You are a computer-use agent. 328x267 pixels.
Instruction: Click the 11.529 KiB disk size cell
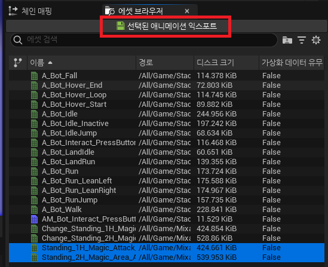214,219
